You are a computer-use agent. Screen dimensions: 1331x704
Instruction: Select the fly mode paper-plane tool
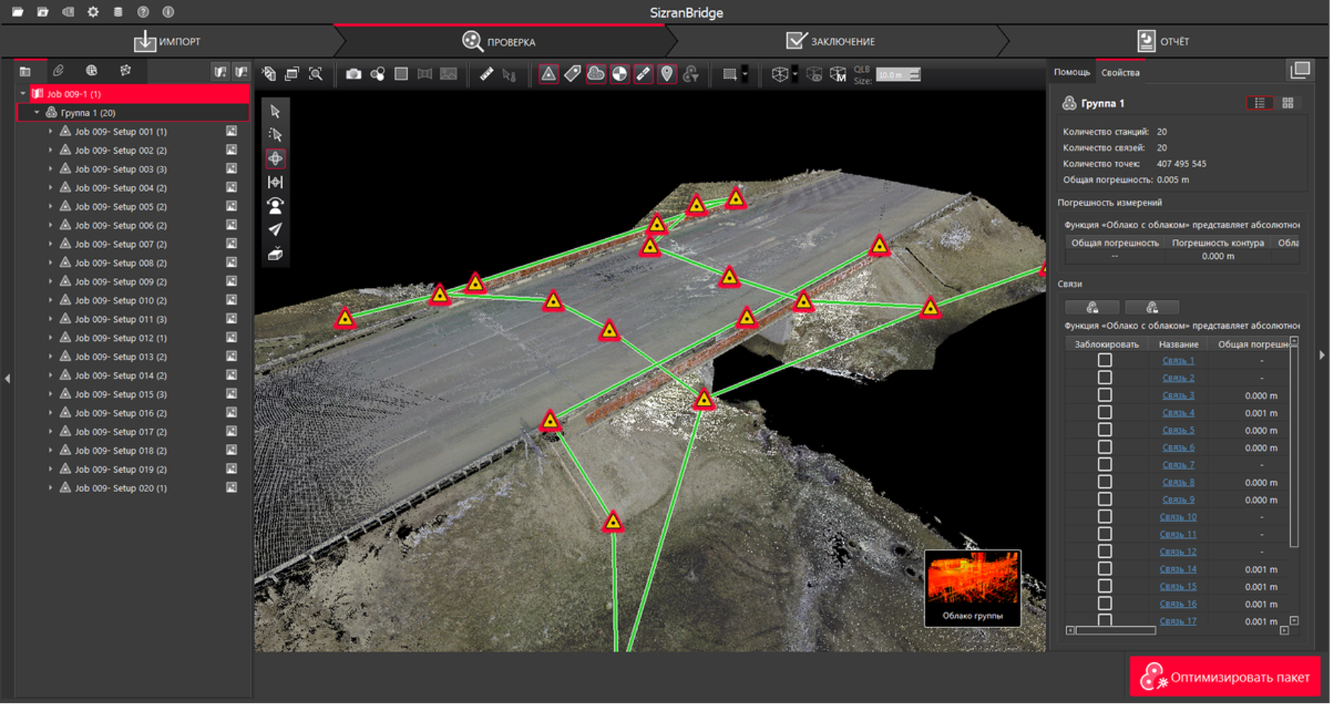click(275, 229)
